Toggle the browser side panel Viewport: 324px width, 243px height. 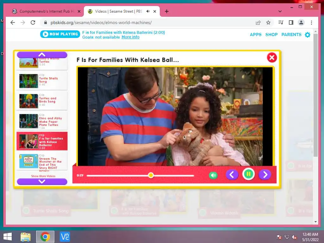[x=291, y=22]
